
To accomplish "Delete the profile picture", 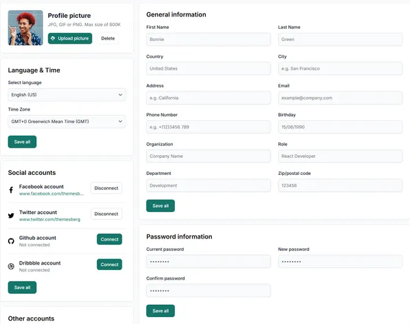I will pos(108,38).
